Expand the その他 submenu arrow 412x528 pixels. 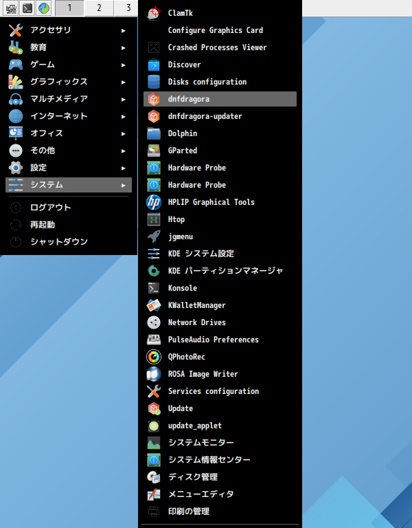[x=124, y=151]
